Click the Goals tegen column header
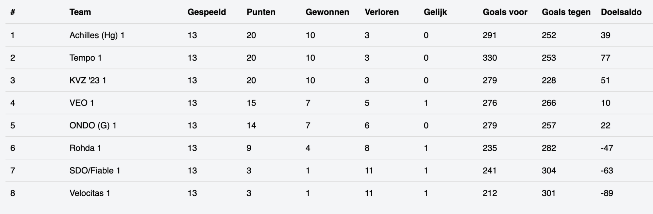653x214 pixels. point(566,12)
